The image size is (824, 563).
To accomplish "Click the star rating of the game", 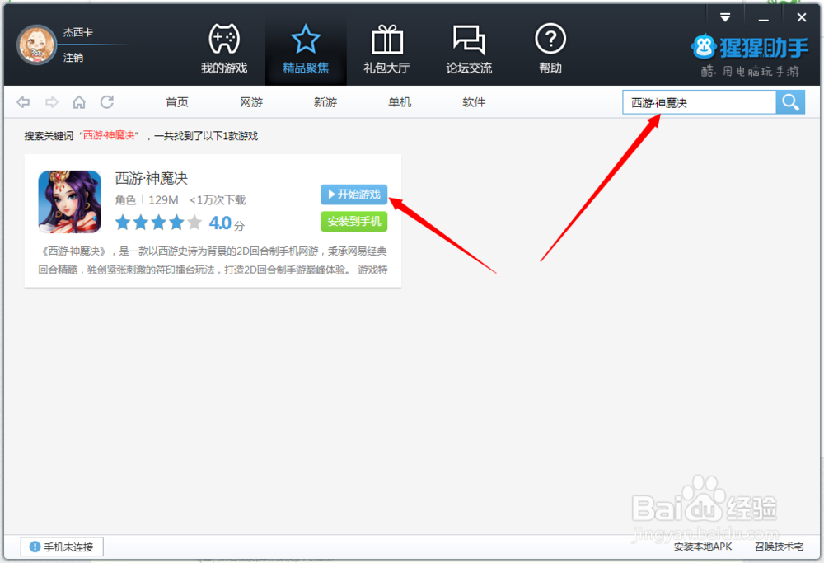I will click(x=159, y=223).
